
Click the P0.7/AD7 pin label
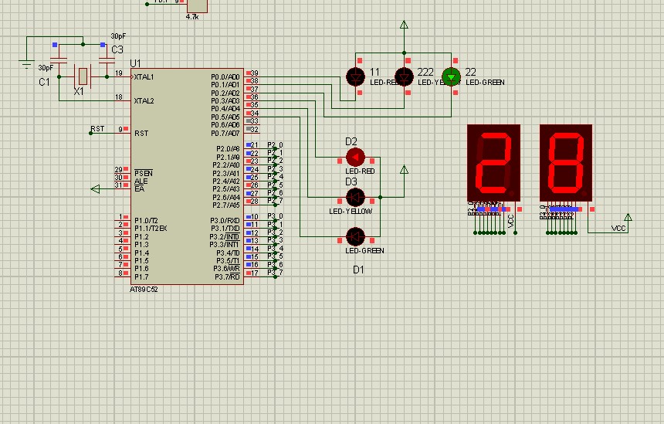pos(225,134)
